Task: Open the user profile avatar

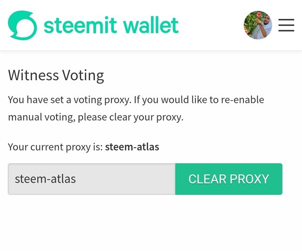Action: click(258, 25)
